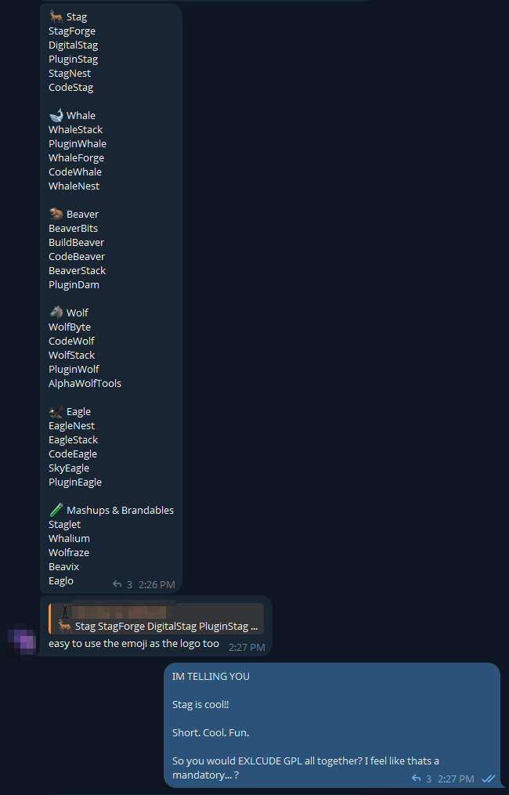Click the "easy to use the emoji" message text
509x795 pixels.
(134, 644)
